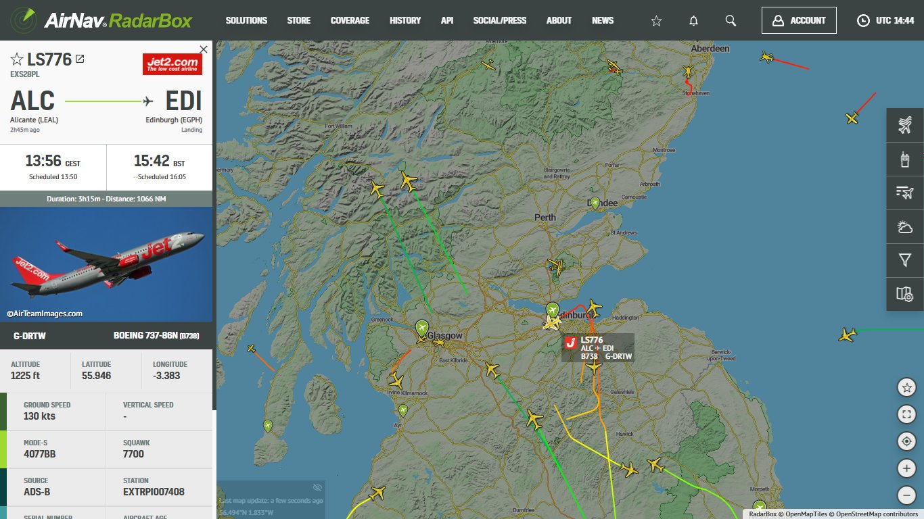Open the notifications bell icon
The image size is (924, 519).
point(693,20)
